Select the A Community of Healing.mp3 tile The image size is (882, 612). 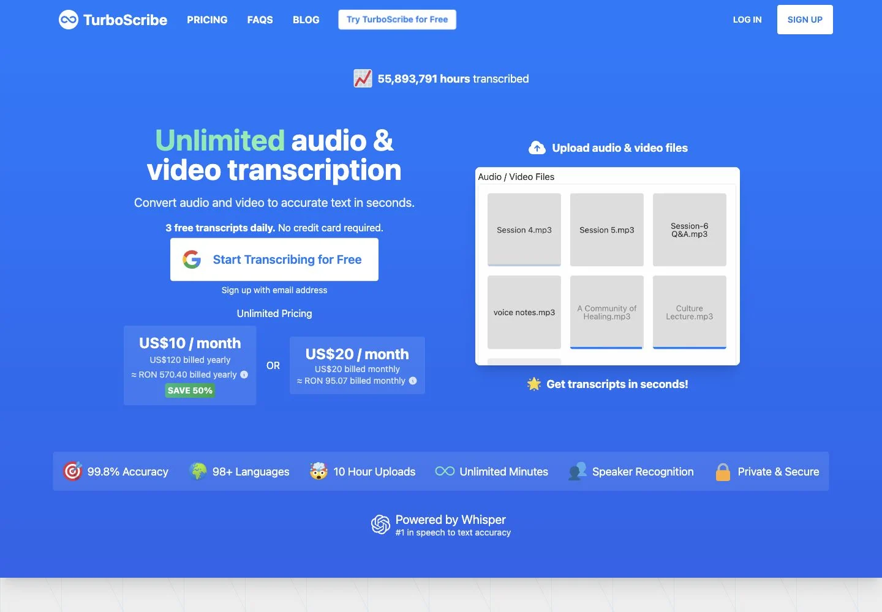[x=607, y=312]
